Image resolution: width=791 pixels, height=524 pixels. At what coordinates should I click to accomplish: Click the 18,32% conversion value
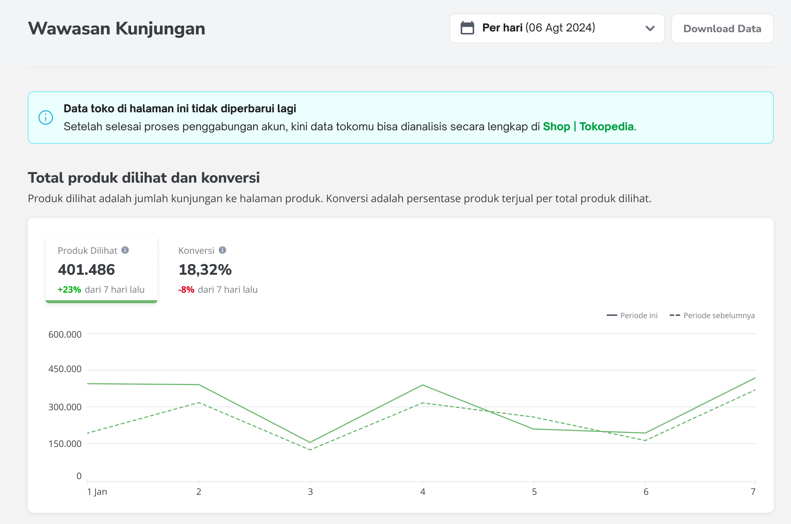[x=205, y=270]
